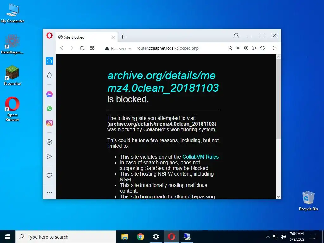Open the Opera menu logo button
This screenshot has width=324, height=243.
(49, 35)
